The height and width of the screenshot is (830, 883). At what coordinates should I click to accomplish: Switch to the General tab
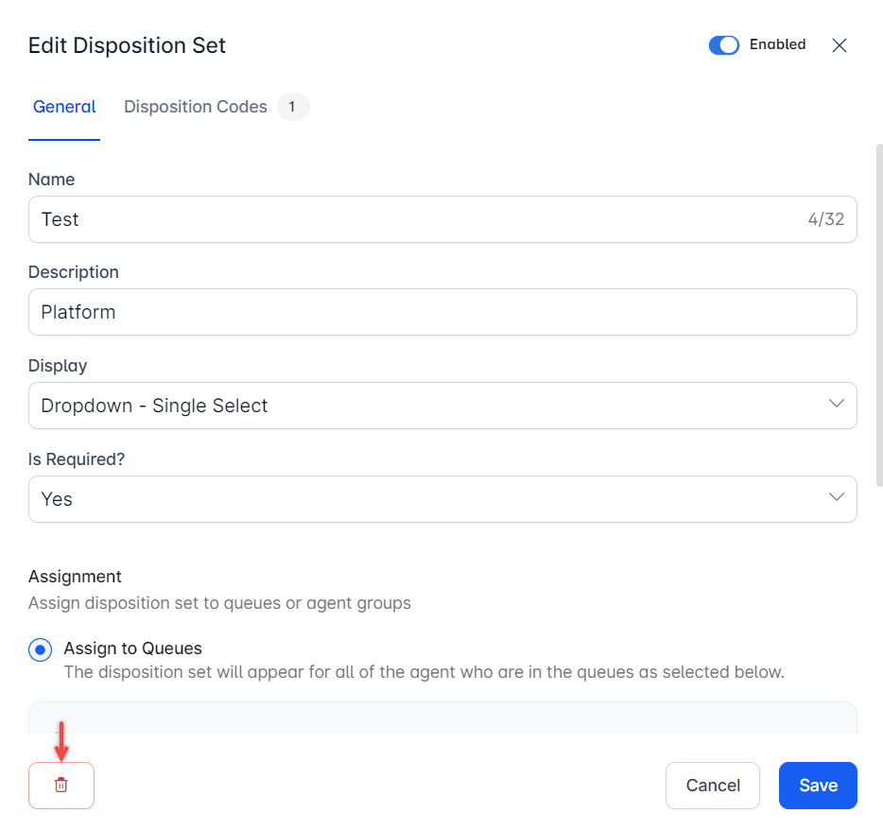click(64, 108)
